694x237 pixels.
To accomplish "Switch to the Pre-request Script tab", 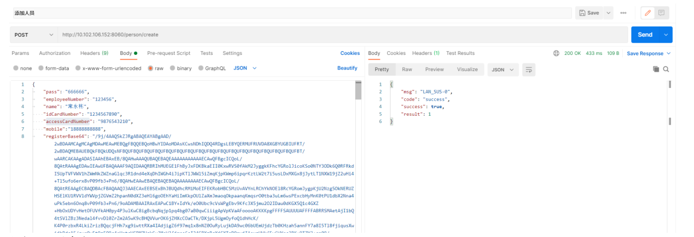I will [x=169, y=53].
